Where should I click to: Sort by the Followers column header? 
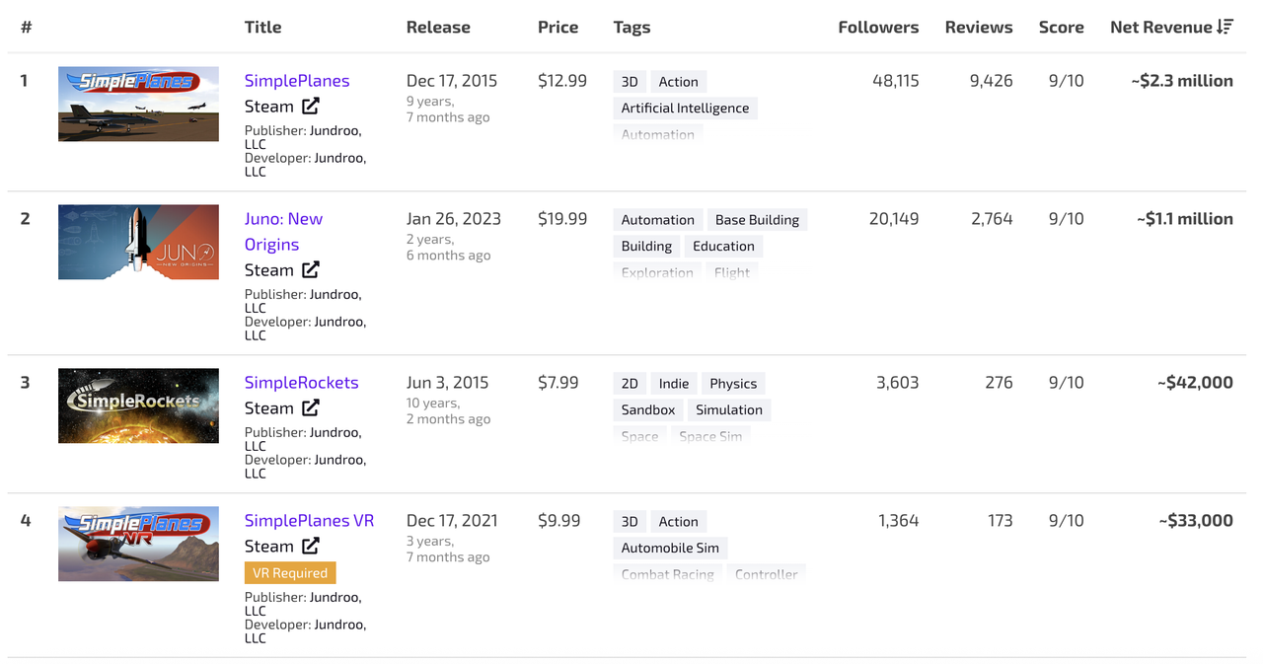(878, 27)
